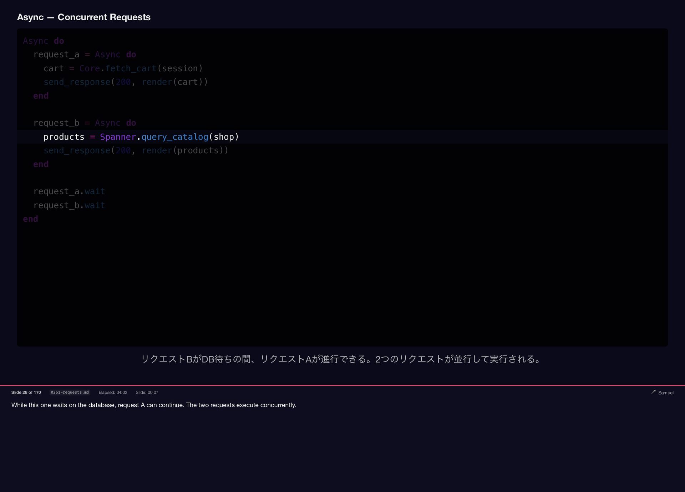The width and height of the screenshot is (685, 492).
Task: Click the send_response render(cart) line
Action: point(126,82)
